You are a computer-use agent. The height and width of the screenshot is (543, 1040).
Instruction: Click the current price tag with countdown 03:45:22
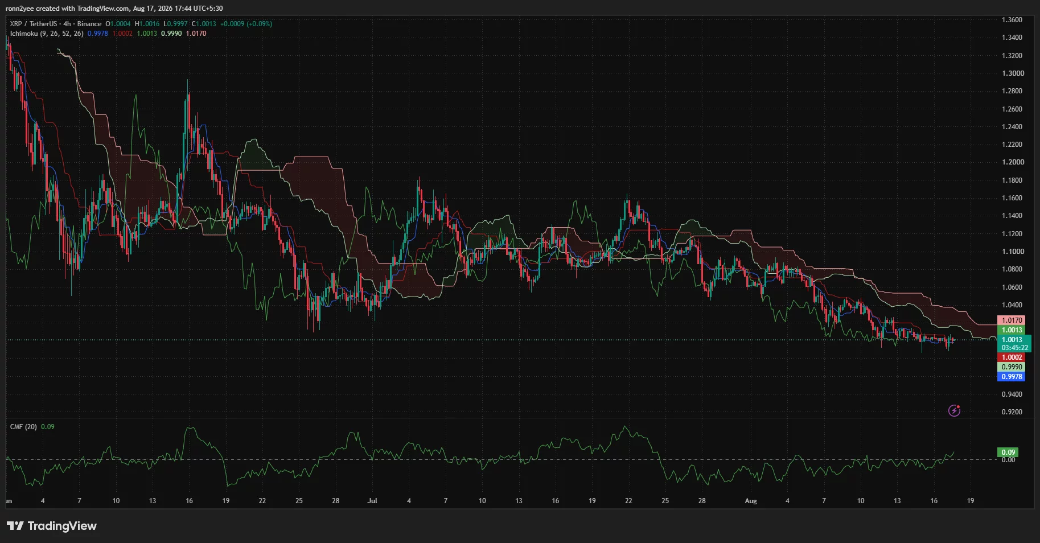(1014, 344)
